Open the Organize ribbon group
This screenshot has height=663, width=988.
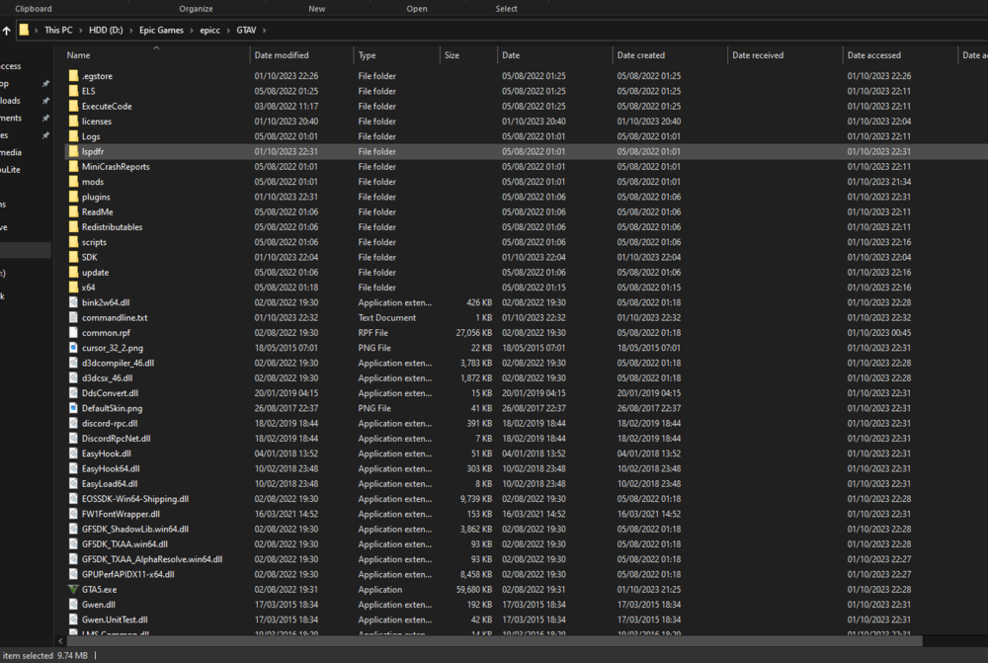click(196, 8)
